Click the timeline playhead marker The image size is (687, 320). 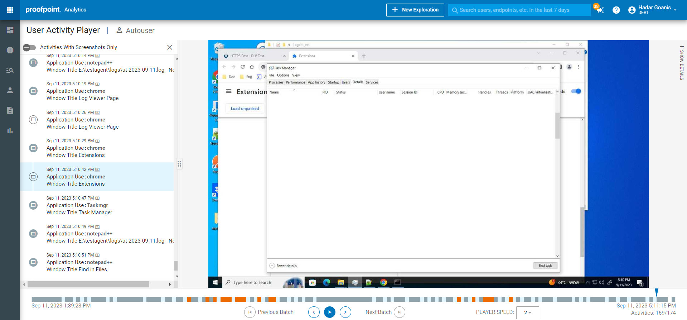point(657,292)
